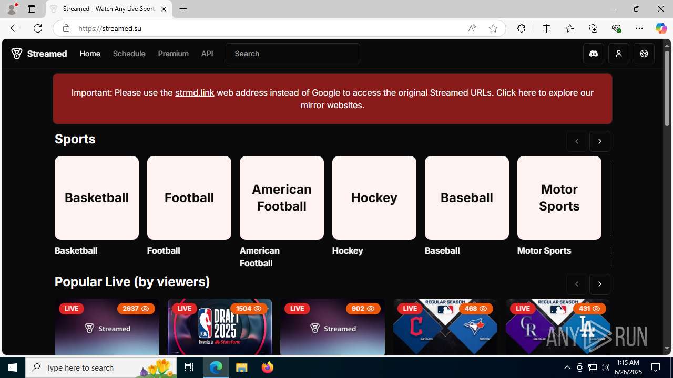
Task: Advance Popular Live carousel forward
Action: coord(600,284)
